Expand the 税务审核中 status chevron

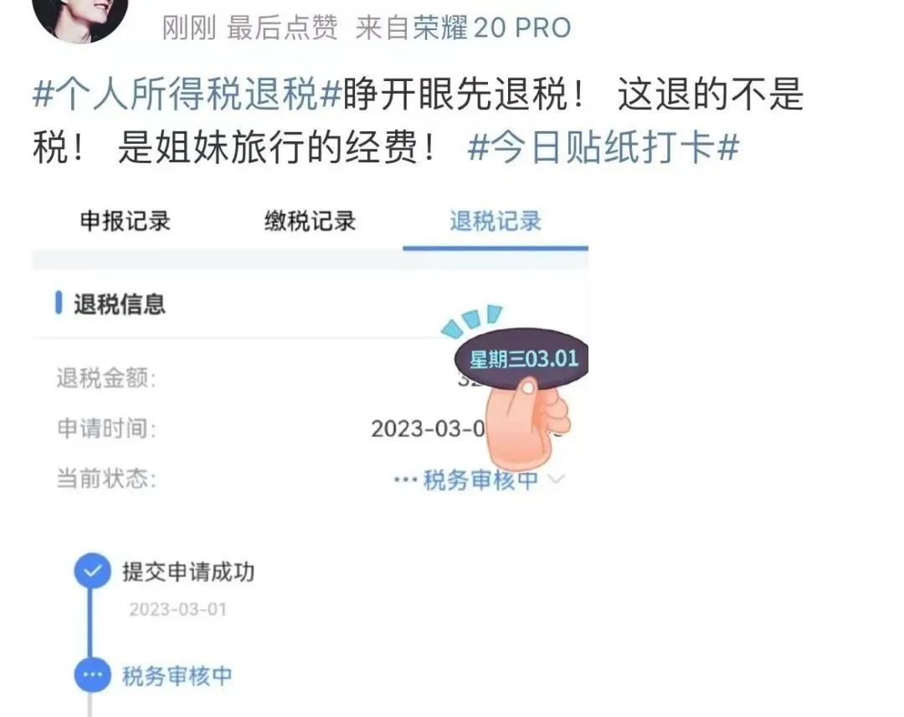555,479
